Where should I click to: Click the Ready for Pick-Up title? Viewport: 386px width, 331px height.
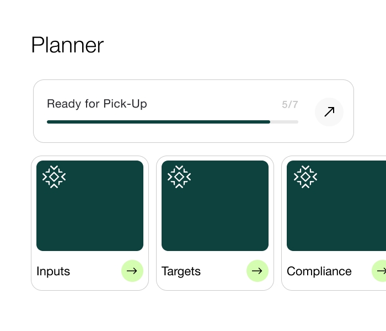coord(97,104)
